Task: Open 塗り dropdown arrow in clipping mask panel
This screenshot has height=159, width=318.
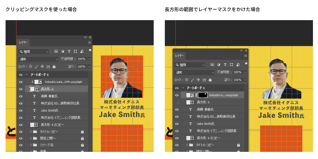Action: tap(89, 67)
